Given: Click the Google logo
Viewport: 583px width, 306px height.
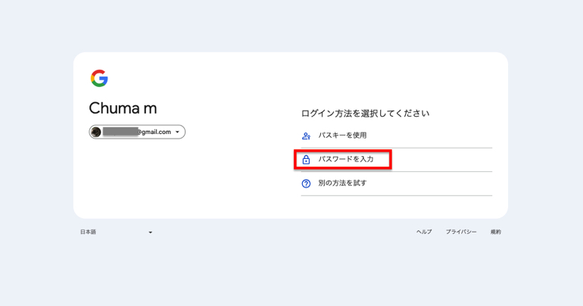Looking at the screenshot, I should 99,78.
